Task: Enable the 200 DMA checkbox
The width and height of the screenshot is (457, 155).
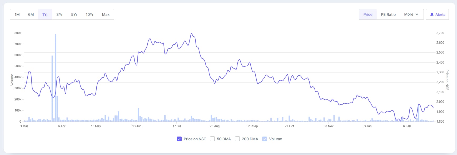Action: pyautogui.click(x=237, y=139)
